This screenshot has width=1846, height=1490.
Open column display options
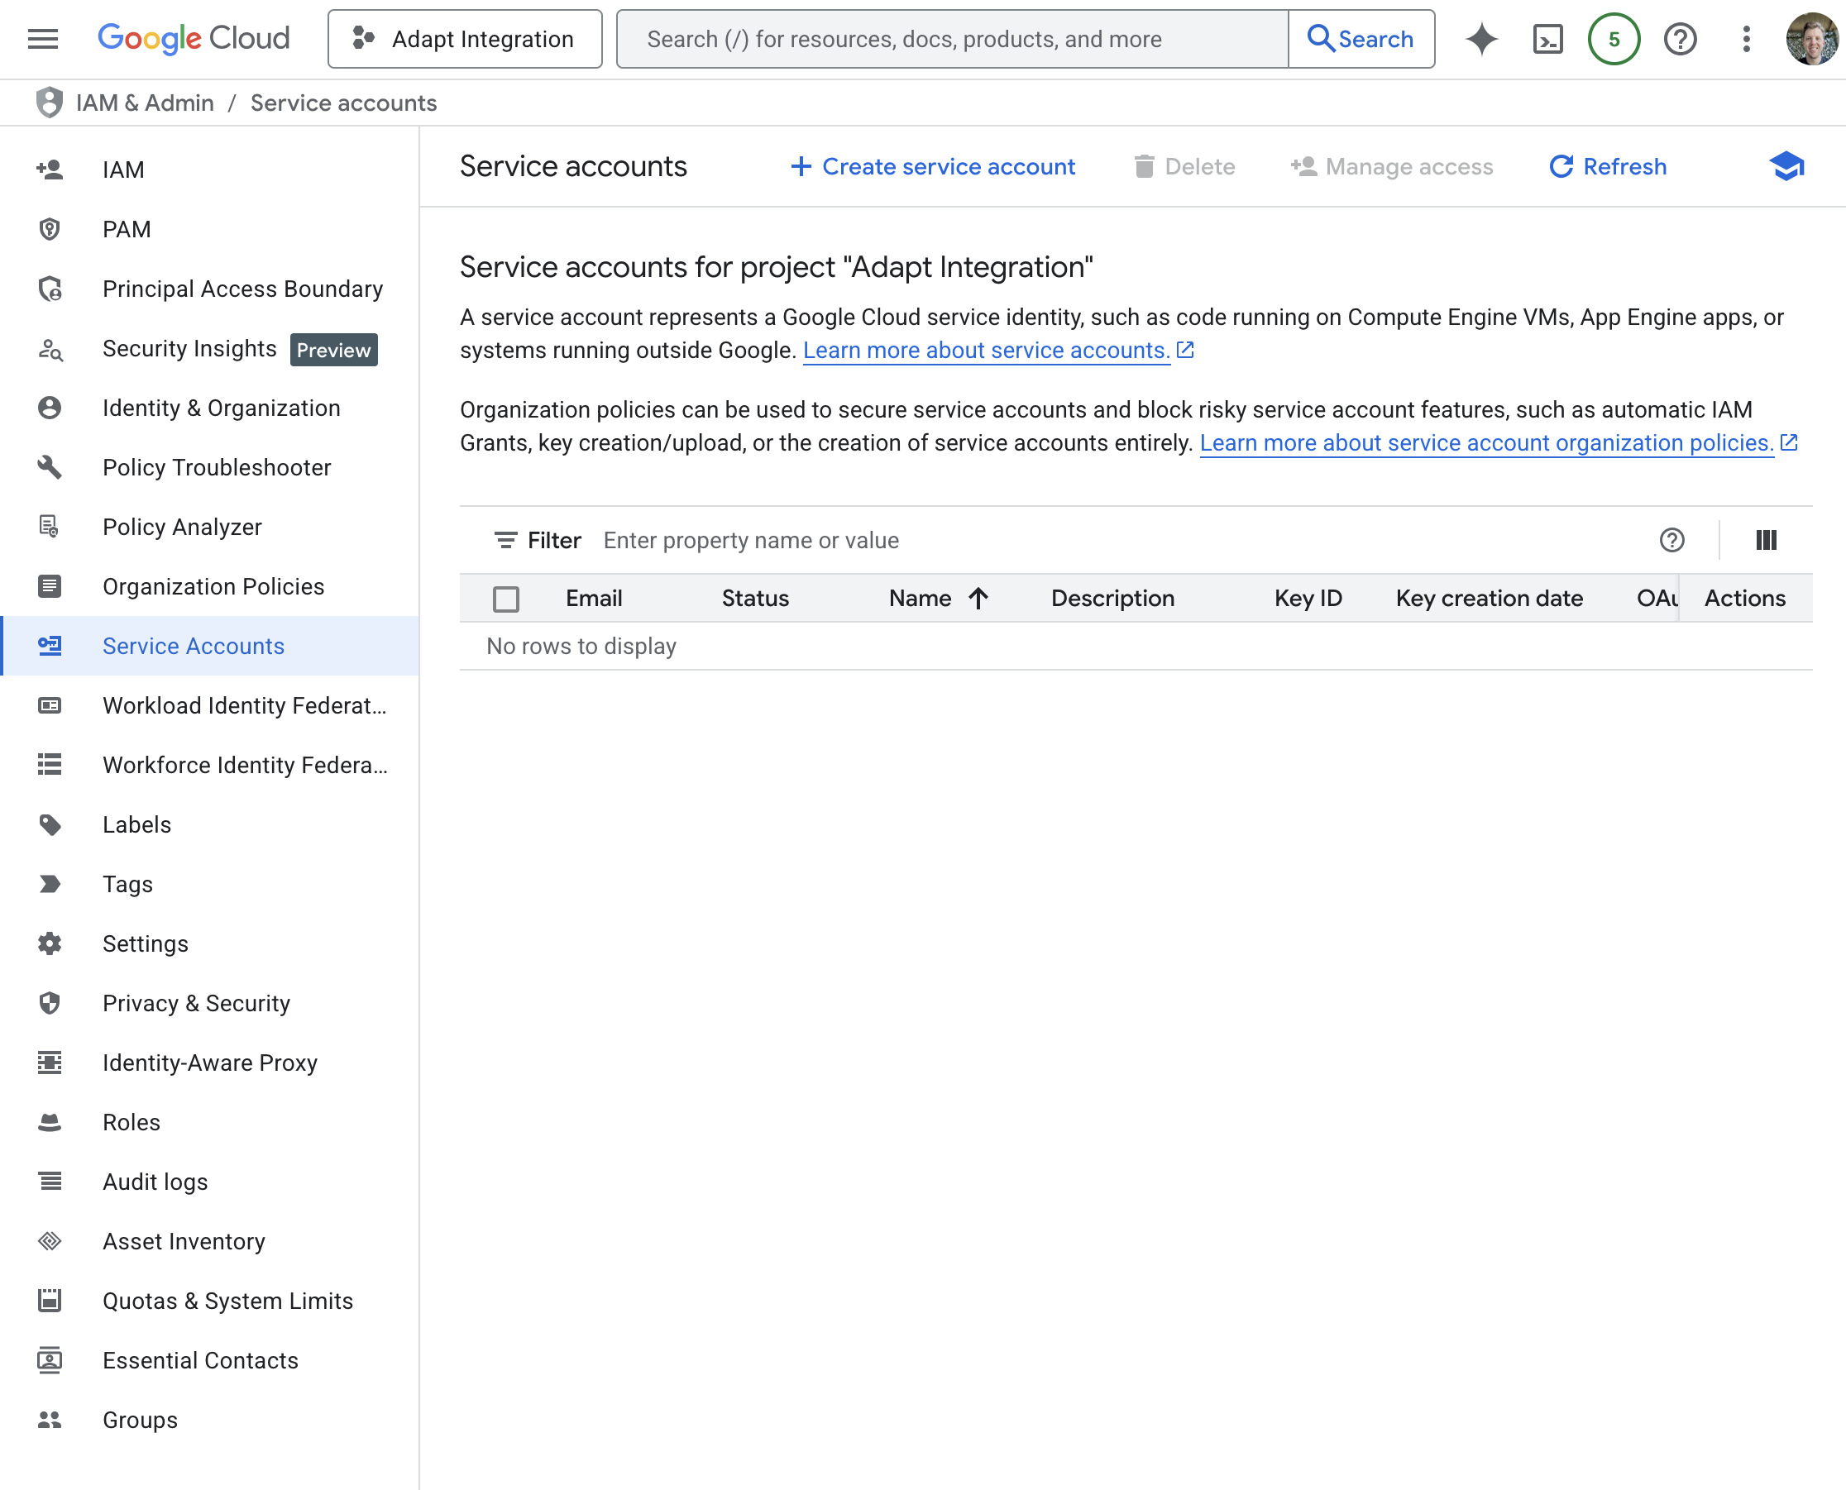tap(1766, 540)
